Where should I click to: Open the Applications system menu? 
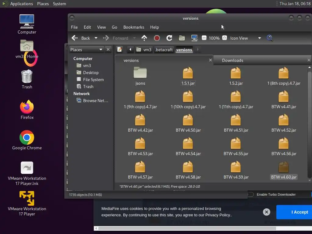point(21,4)
